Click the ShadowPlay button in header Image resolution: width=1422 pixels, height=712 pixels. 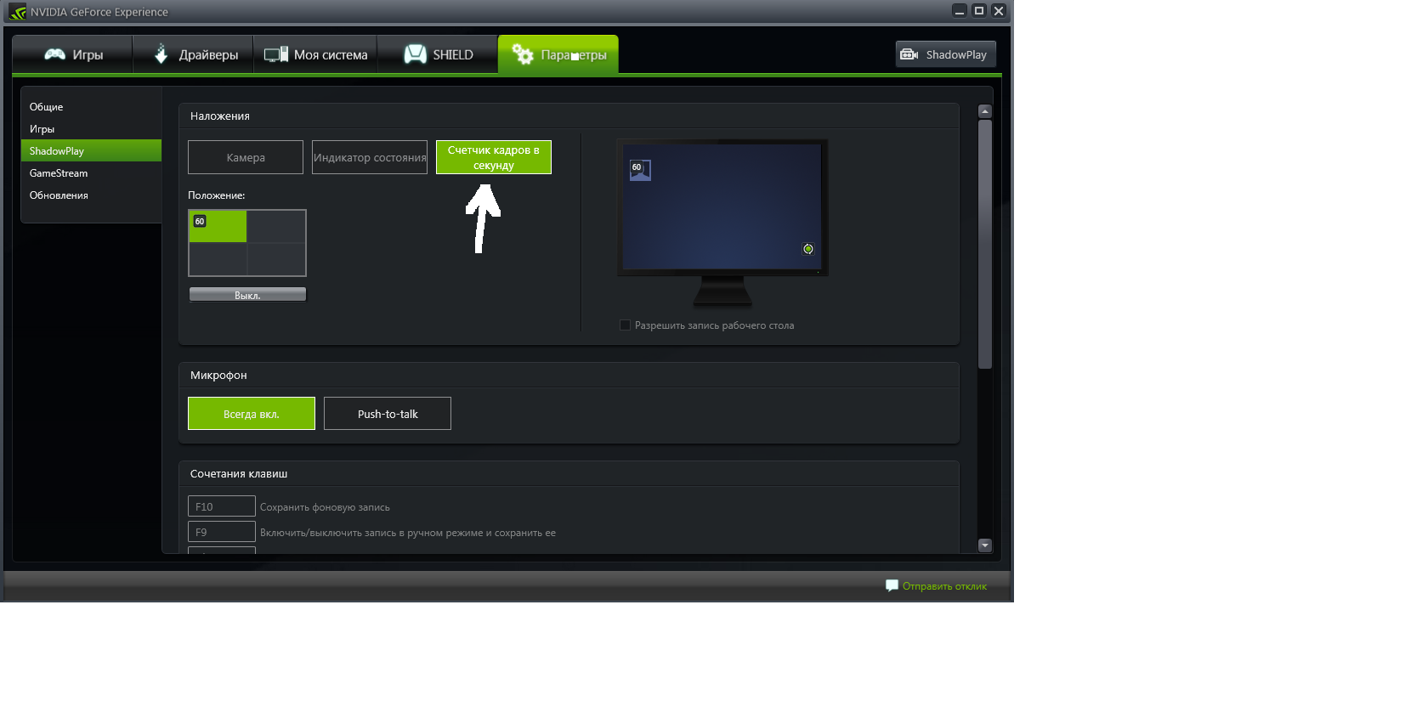(x=945, y=54)
